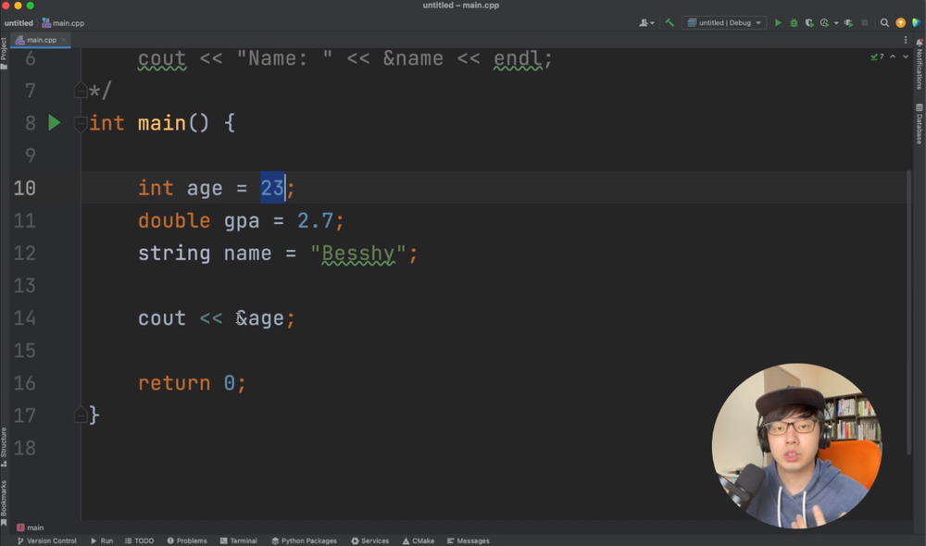Launch the Profile run icon

tap(824, 23)
